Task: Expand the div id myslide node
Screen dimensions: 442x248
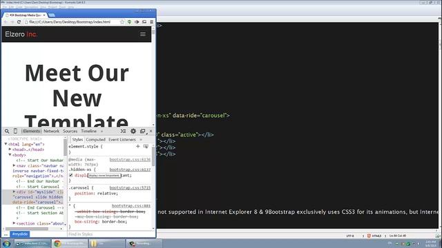Action: click(x=14, y=192)
